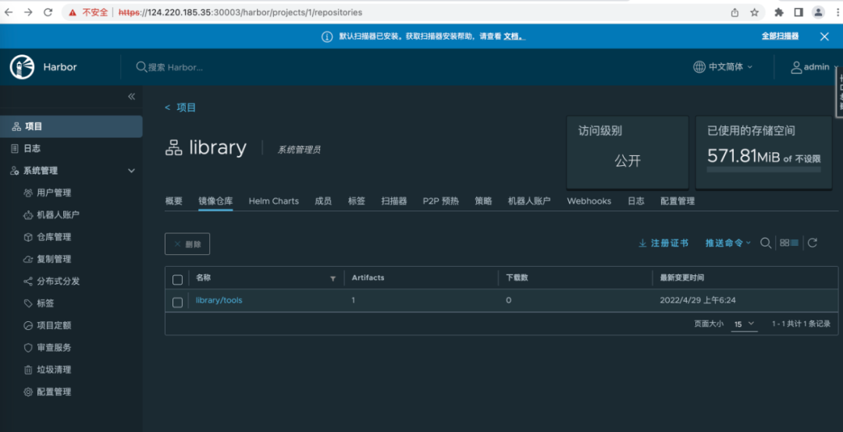Select 项目 in the sidebar
The width and height of the screenshot is (843, 432).
tap(71, 126)
